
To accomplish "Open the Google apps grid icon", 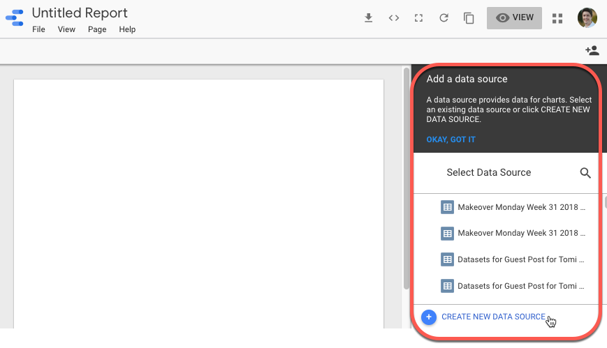I will pyautogui.click(x=557, y=18).
